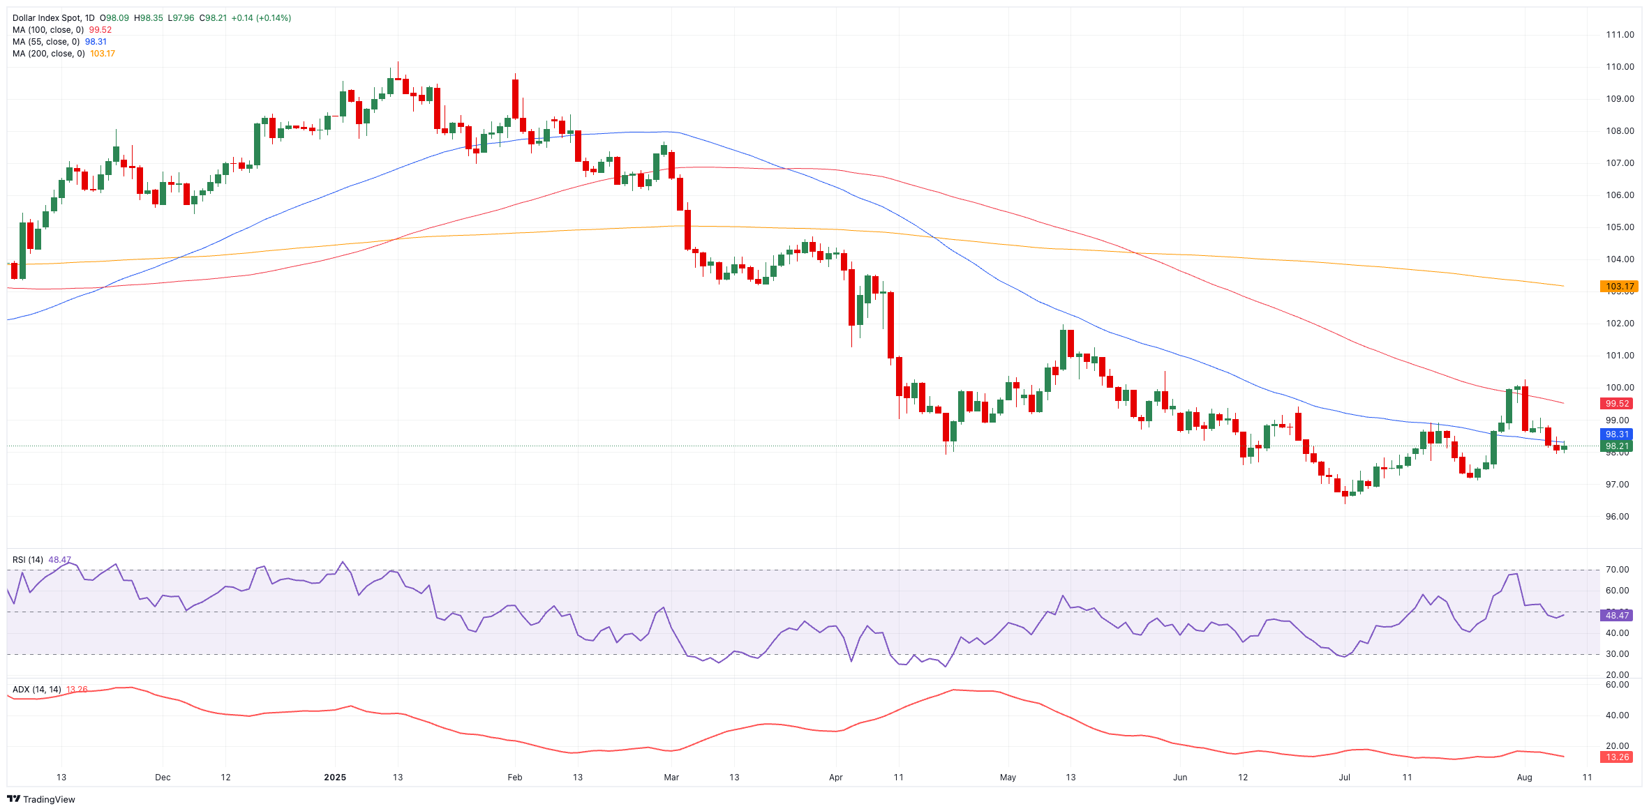This screenshot has width=1649, height=811.
Task: Click the green 98.21 last price tag
Action: [x=1617, y=446]
